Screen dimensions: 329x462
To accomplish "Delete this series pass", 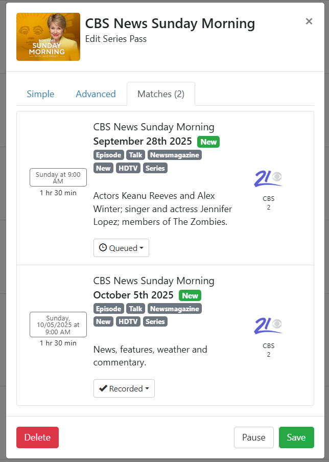I will (37, 437).
